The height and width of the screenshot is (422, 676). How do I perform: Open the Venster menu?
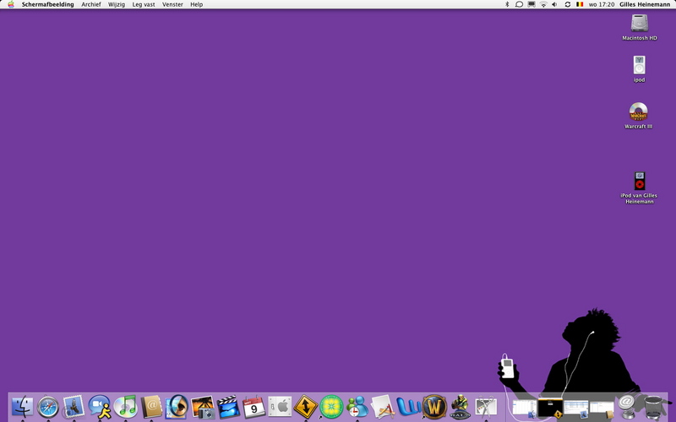(172, 4)
